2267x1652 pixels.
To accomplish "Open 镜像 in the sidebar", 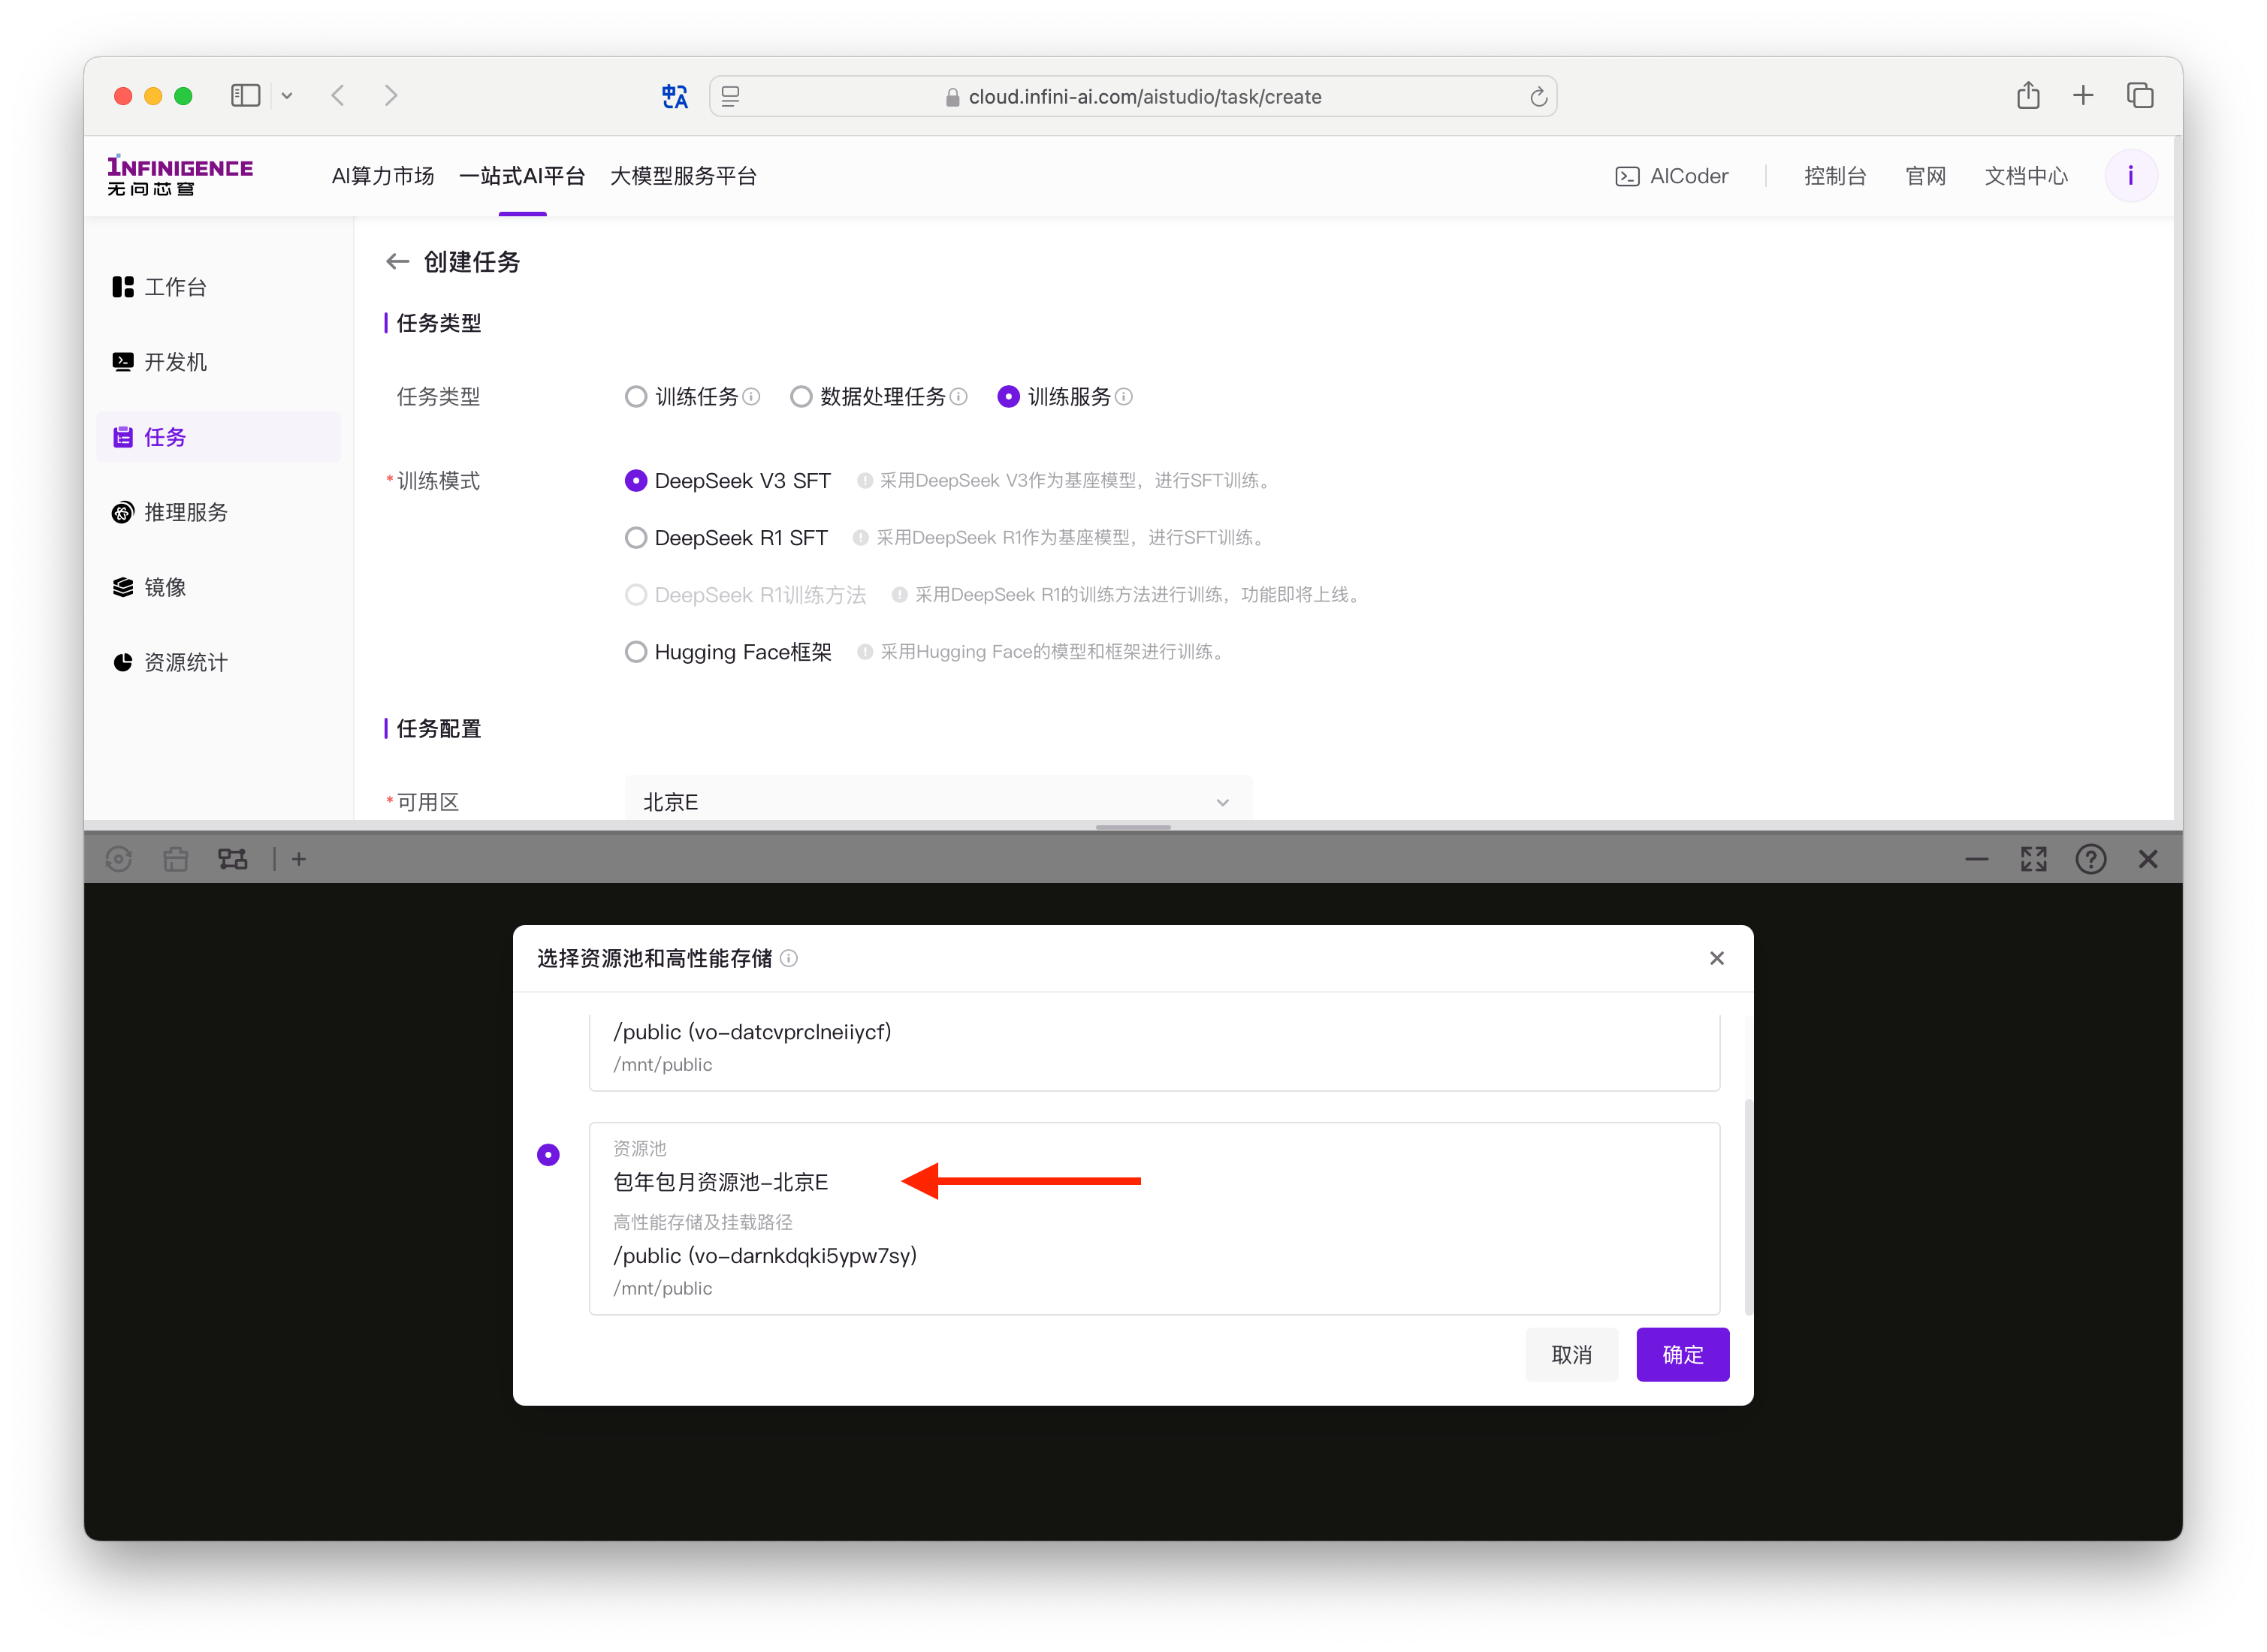I will point(218,587).
